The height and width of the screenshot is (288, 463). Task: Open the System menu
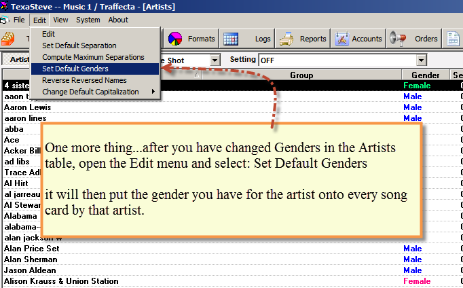pos(88,20)
